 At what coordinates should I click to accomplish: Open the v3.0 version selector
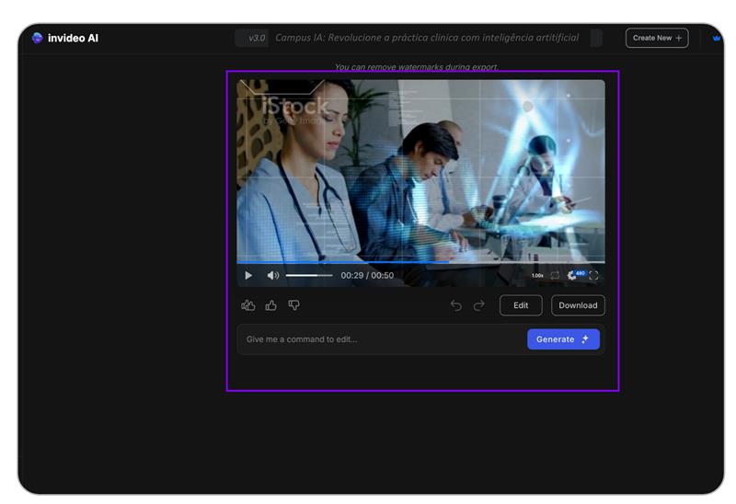[256, 38]
